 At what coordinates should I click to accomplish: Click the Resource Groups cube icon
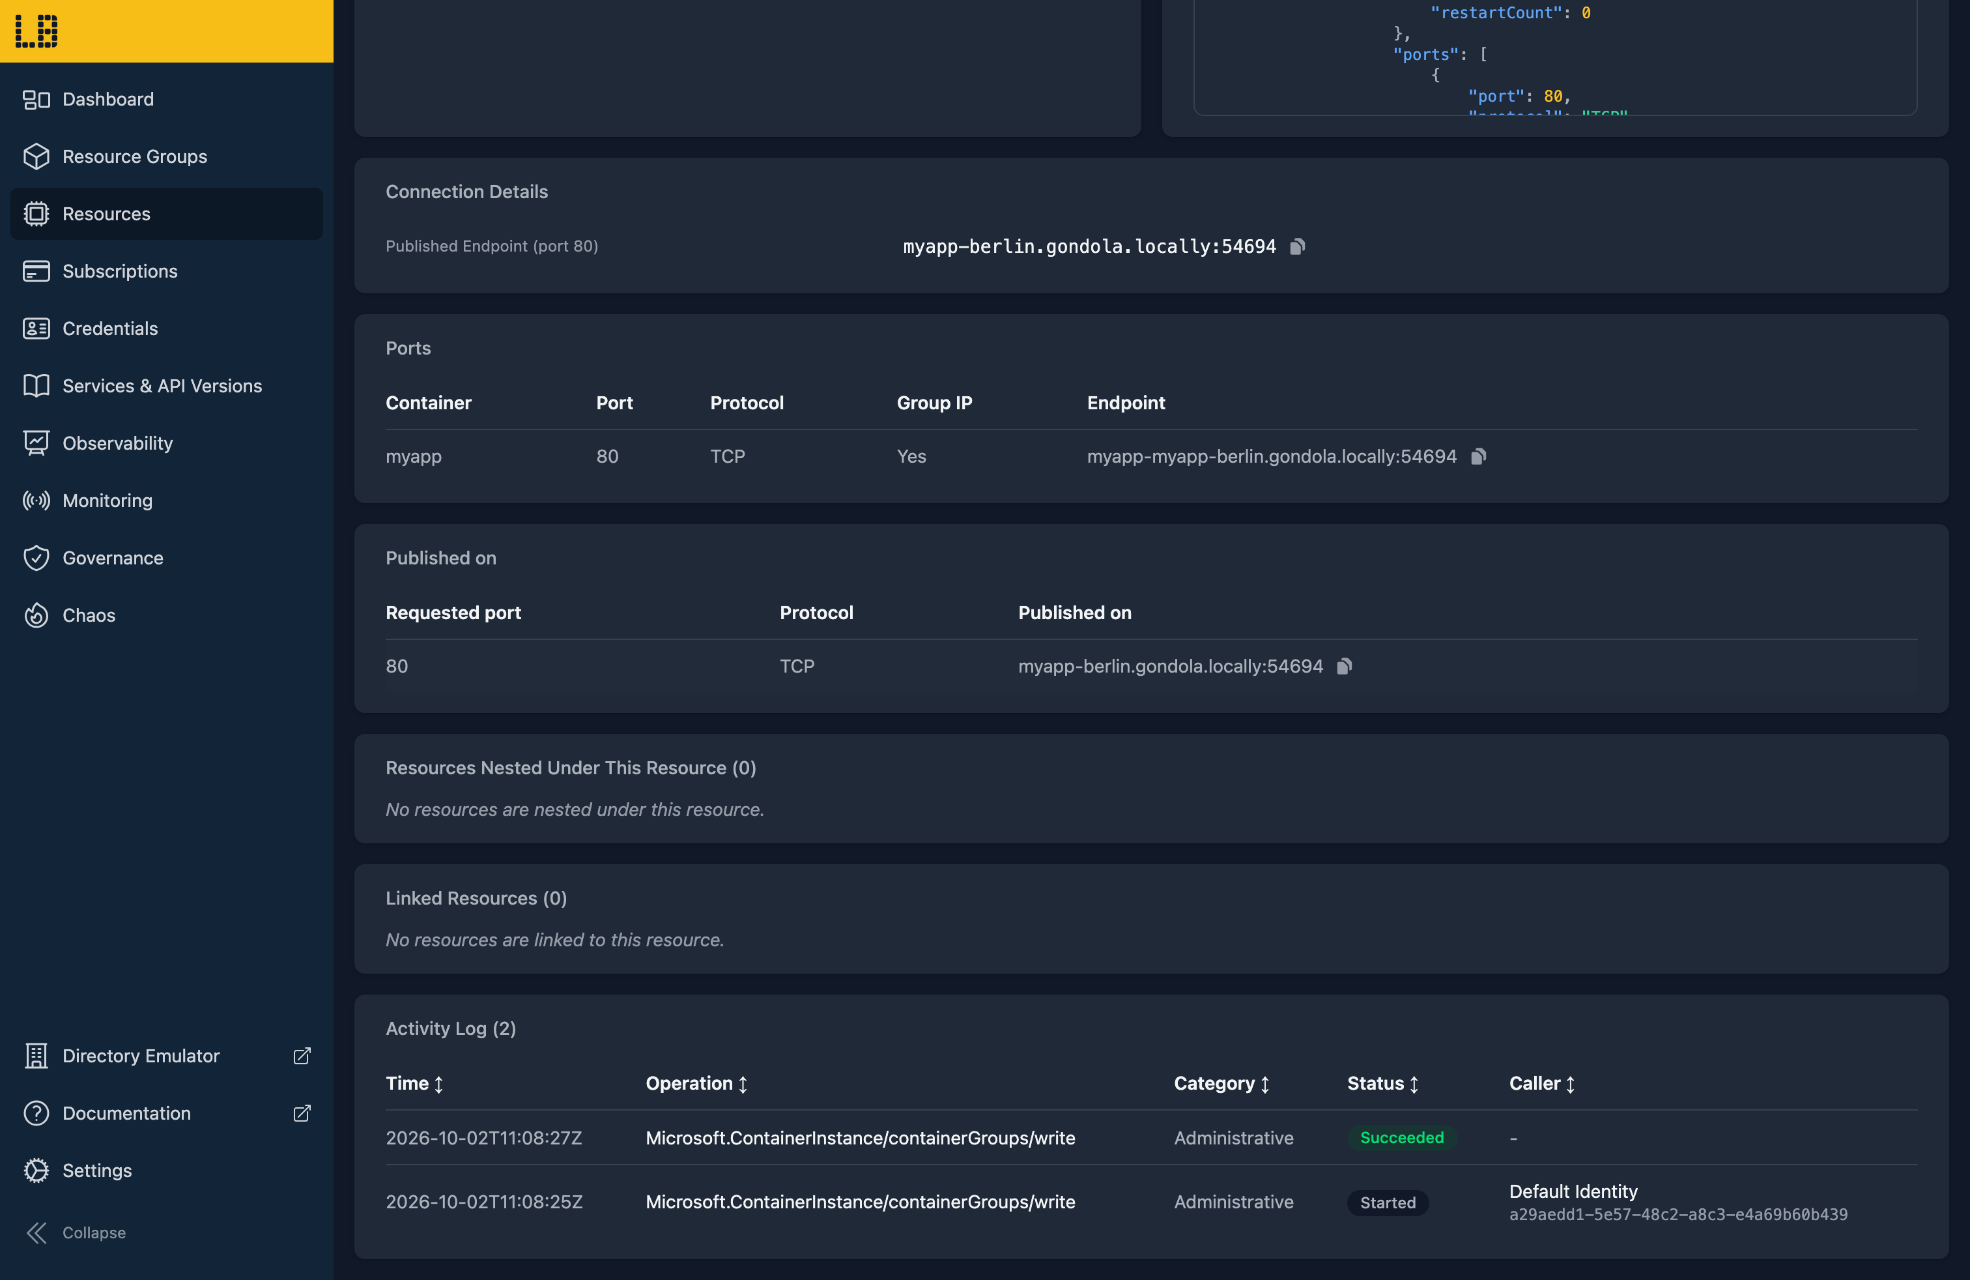point(36,156)
